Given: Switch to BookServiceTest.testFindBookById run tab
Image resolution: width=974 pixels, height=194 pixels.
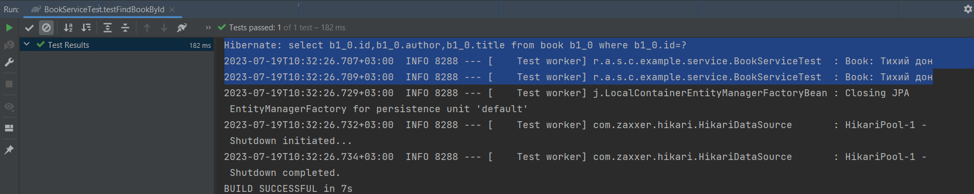Looking at the screenshot, I should [x=104, y=10].
